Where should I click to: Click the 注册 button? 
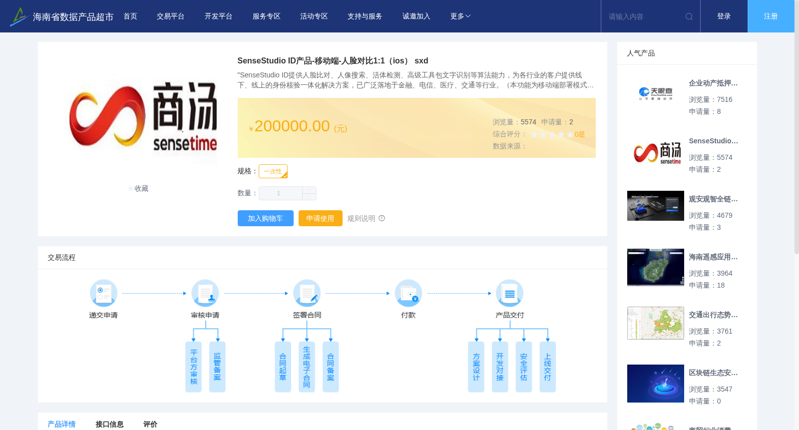771,16
